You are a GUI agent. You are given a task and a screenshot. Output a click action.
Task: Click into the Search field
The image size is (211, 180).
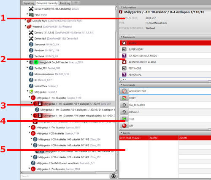point(65,176)
